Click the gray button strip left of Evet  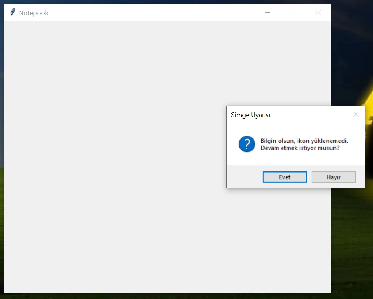point(243,177)
